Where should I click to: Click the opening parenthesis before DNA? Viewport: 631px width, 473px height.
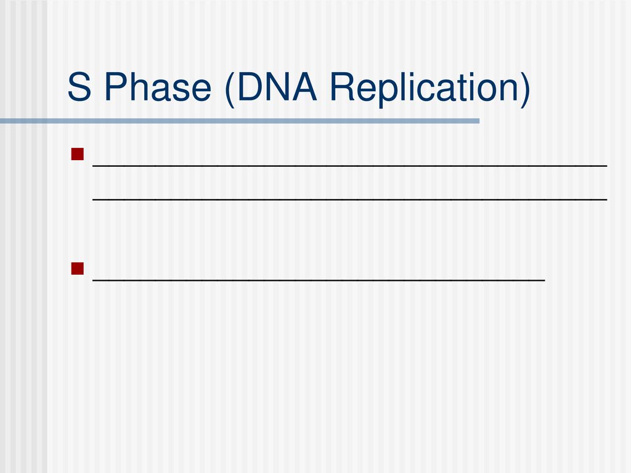pos(229,89)
